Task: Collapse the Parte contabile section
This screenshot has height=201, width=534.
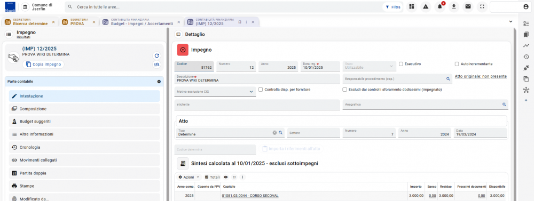Action: point(159,82)
